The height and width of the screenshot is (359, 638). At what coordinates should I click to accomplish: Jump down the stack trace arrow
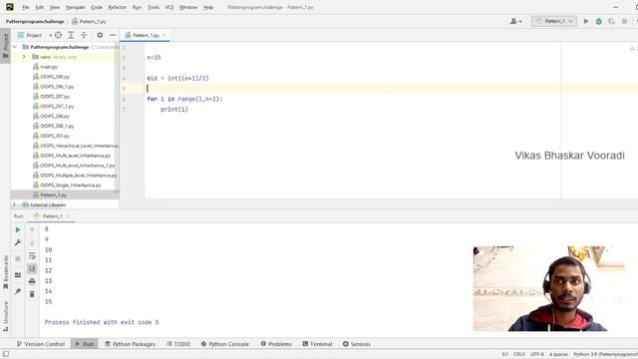32,243
